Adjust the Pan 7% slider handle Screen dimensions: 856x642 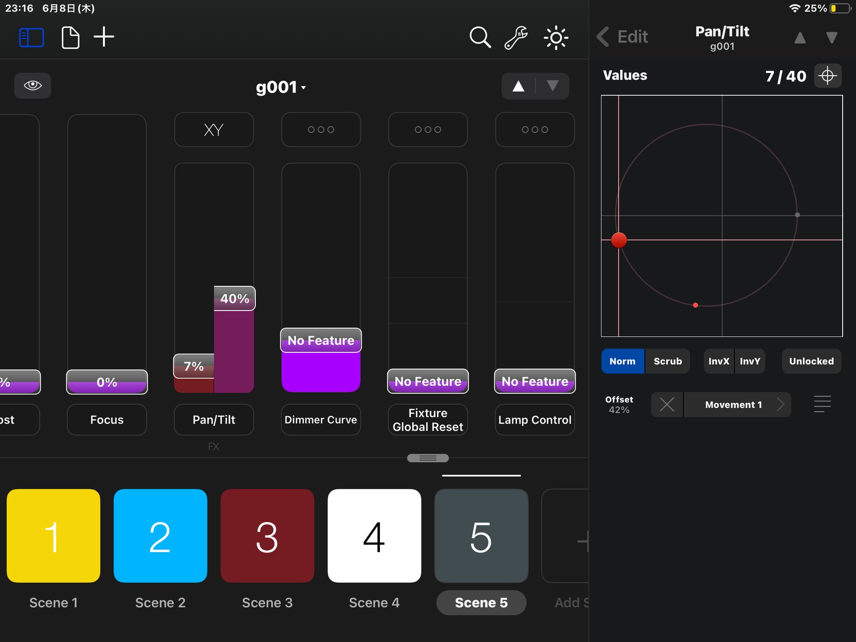194,366
